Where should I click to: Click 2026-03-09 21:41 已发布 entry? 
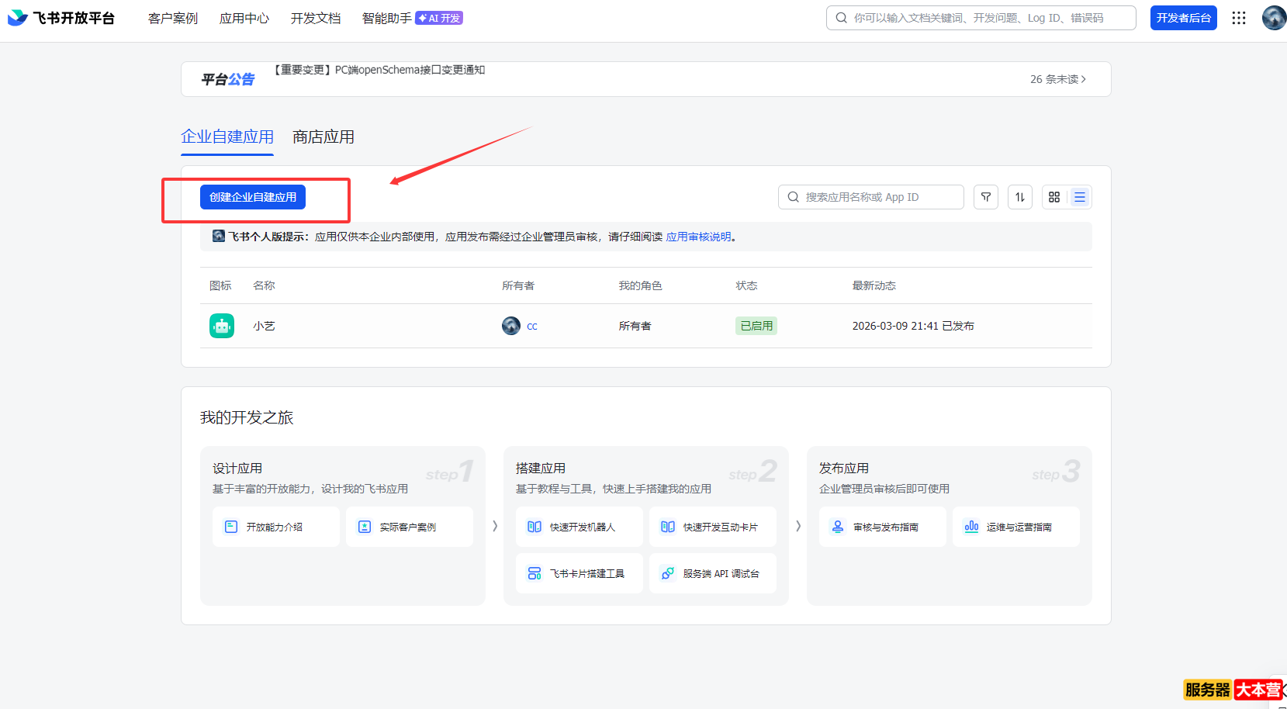913,326
